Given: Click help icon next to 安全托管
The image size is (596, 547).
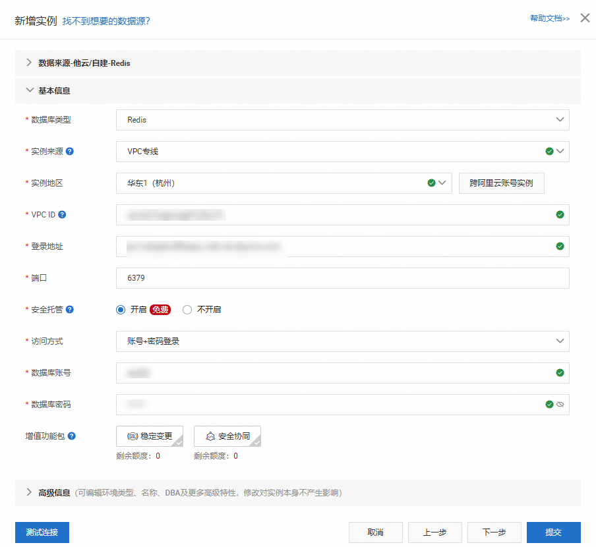Looking at the screenshot, I should point(70,310).
